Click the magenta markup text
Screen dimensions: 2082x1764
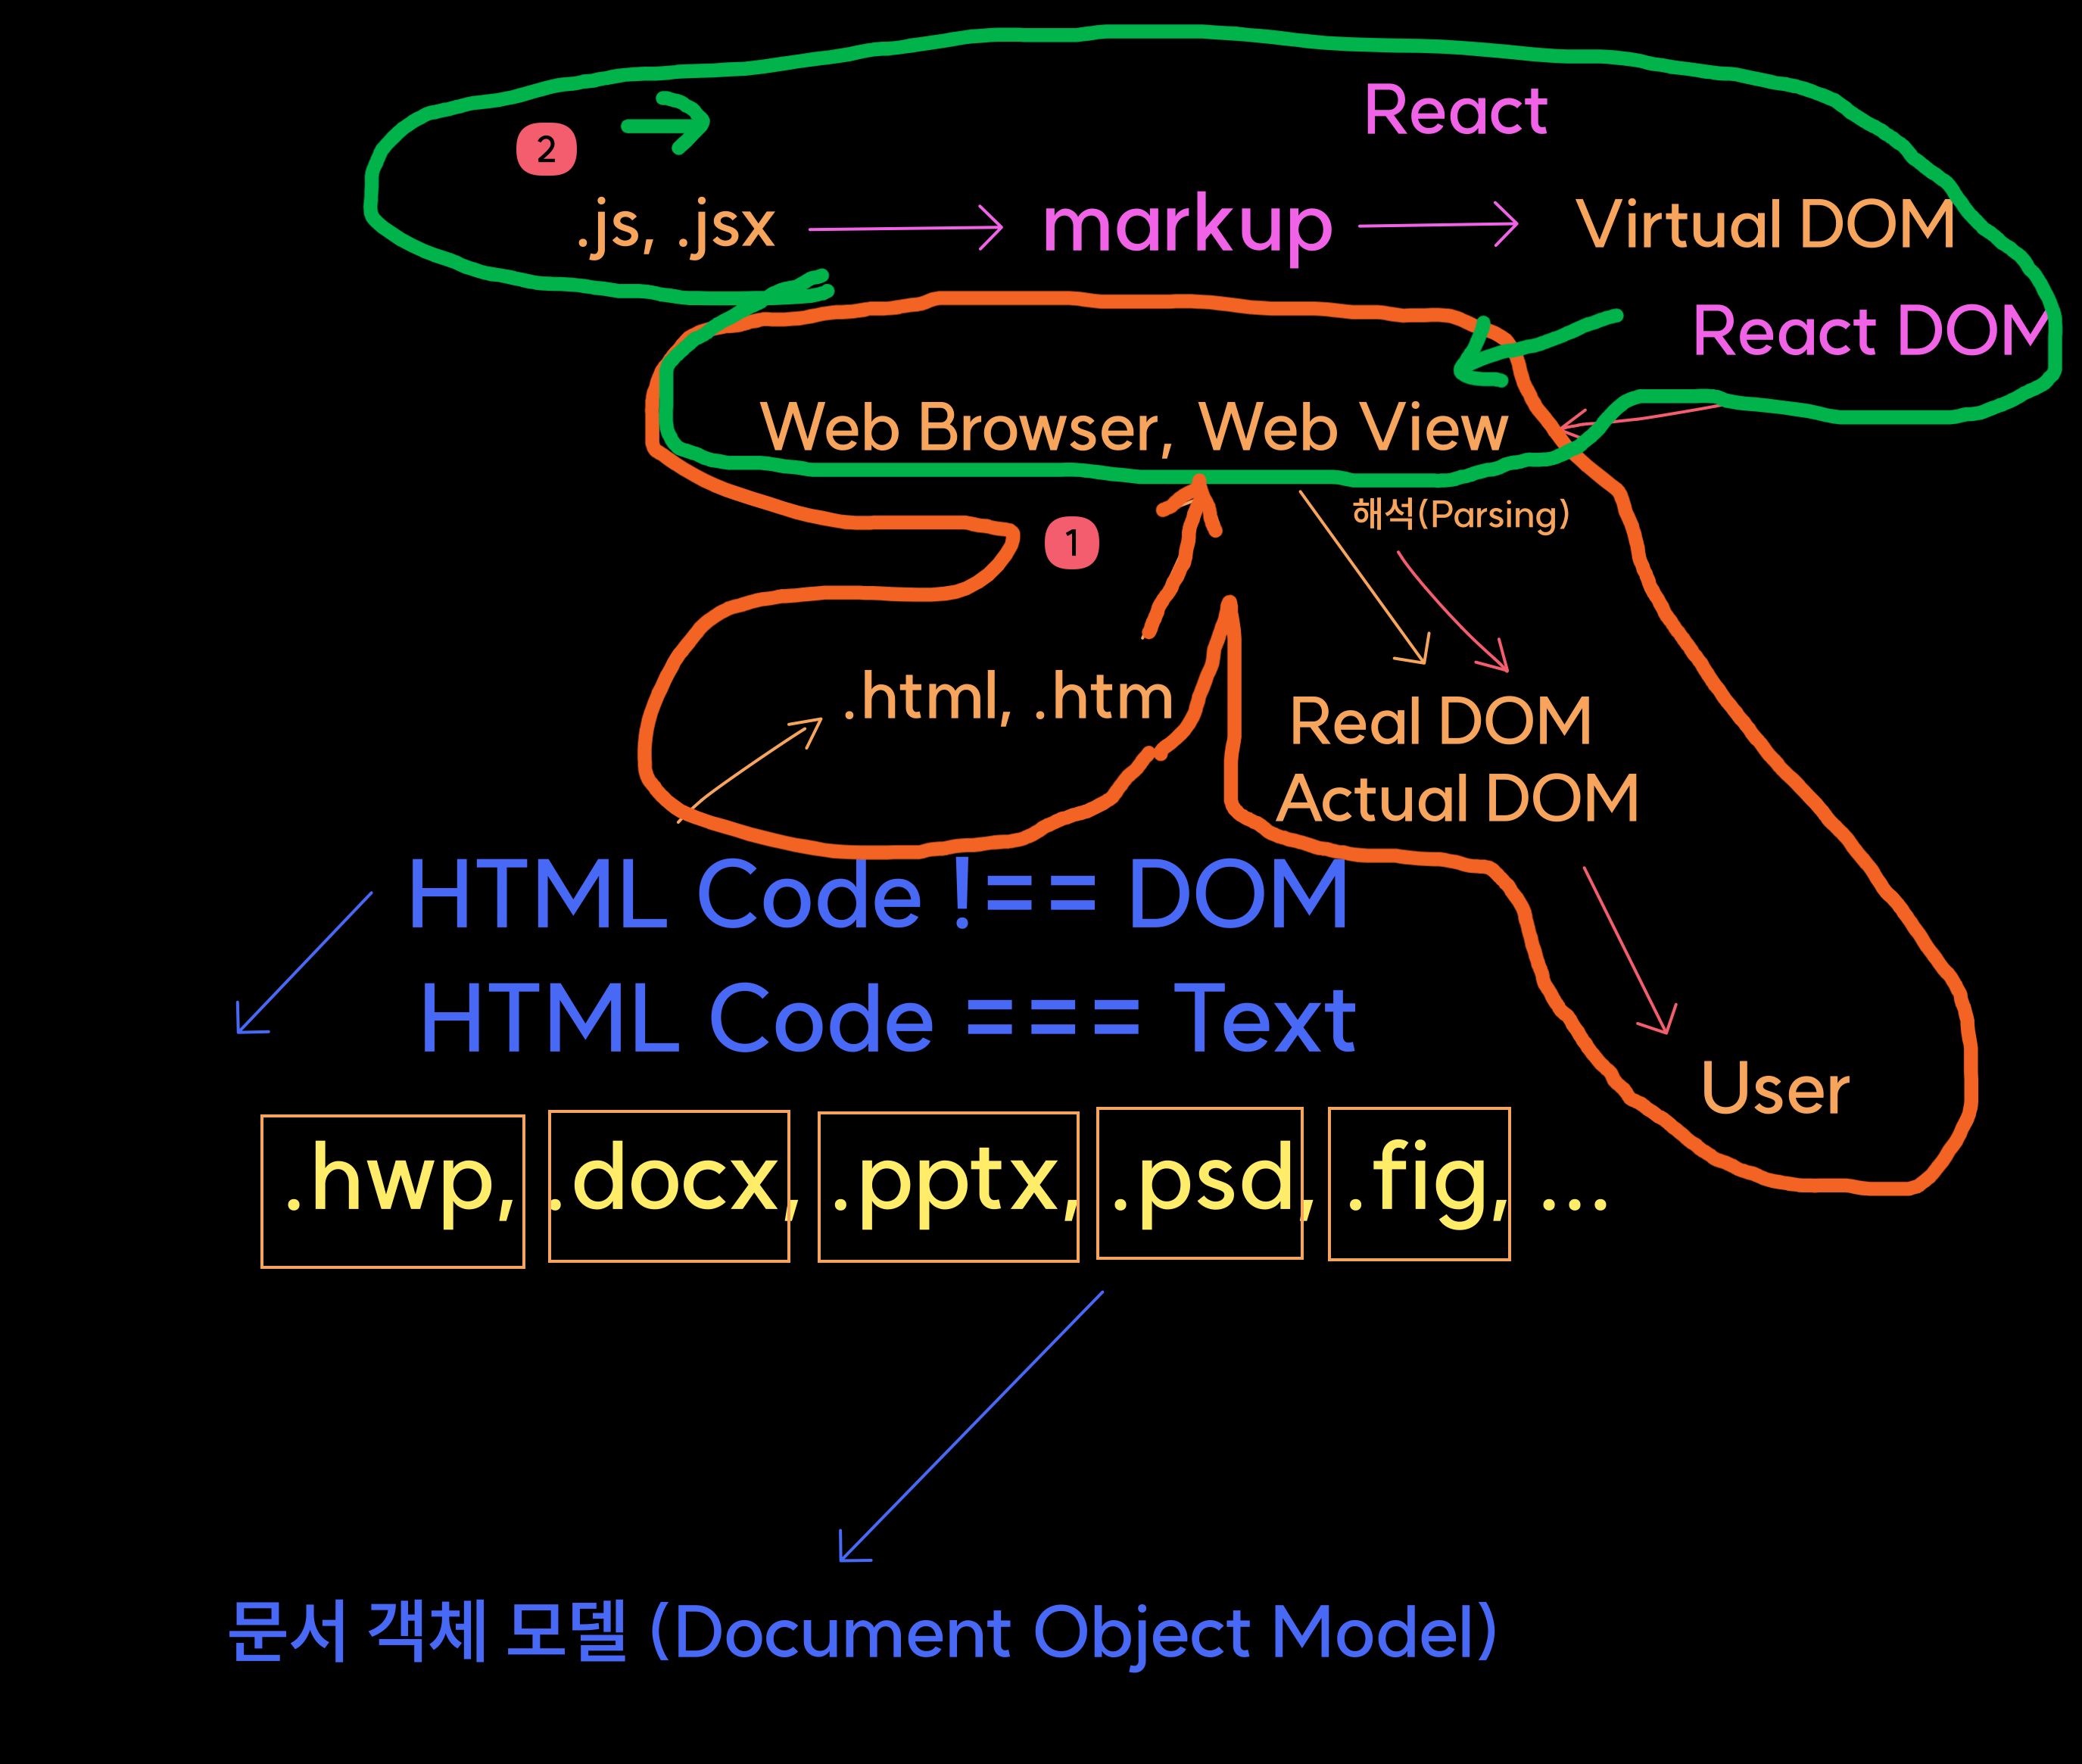(x=1187, y=225)
